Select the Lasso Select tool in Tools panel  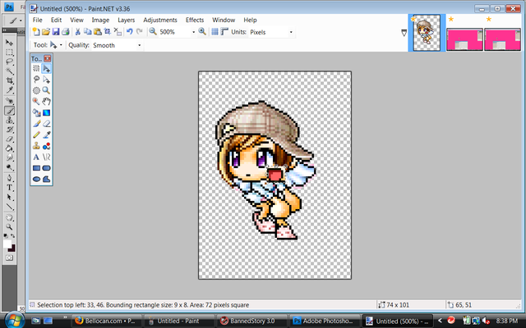36,80
